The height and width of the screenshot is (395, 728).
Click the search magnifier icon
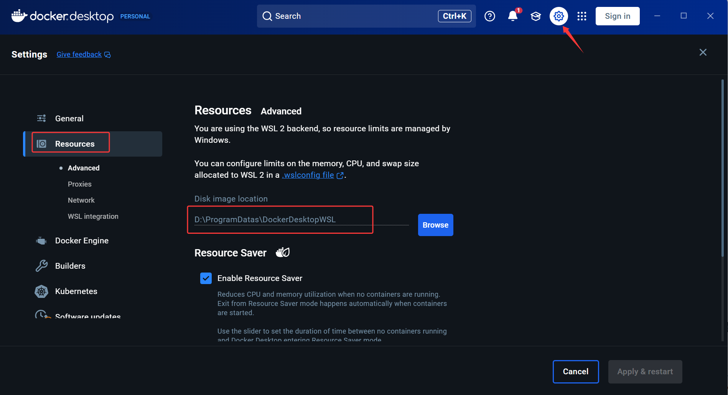point(267,16)
